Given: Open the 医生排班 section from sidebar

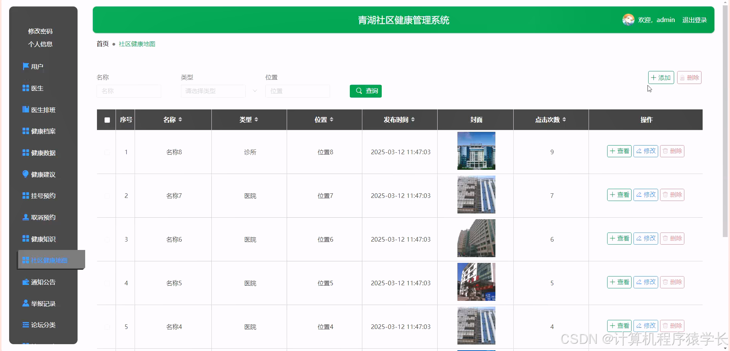Looking at the screenshot, I should coord(43,109).
